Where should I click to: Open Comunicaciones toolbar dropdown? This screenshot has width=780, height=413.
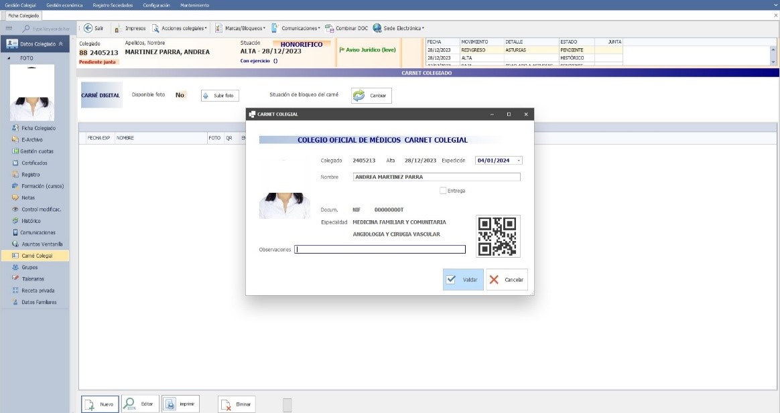pyautogui.click(x=296, y=28)
